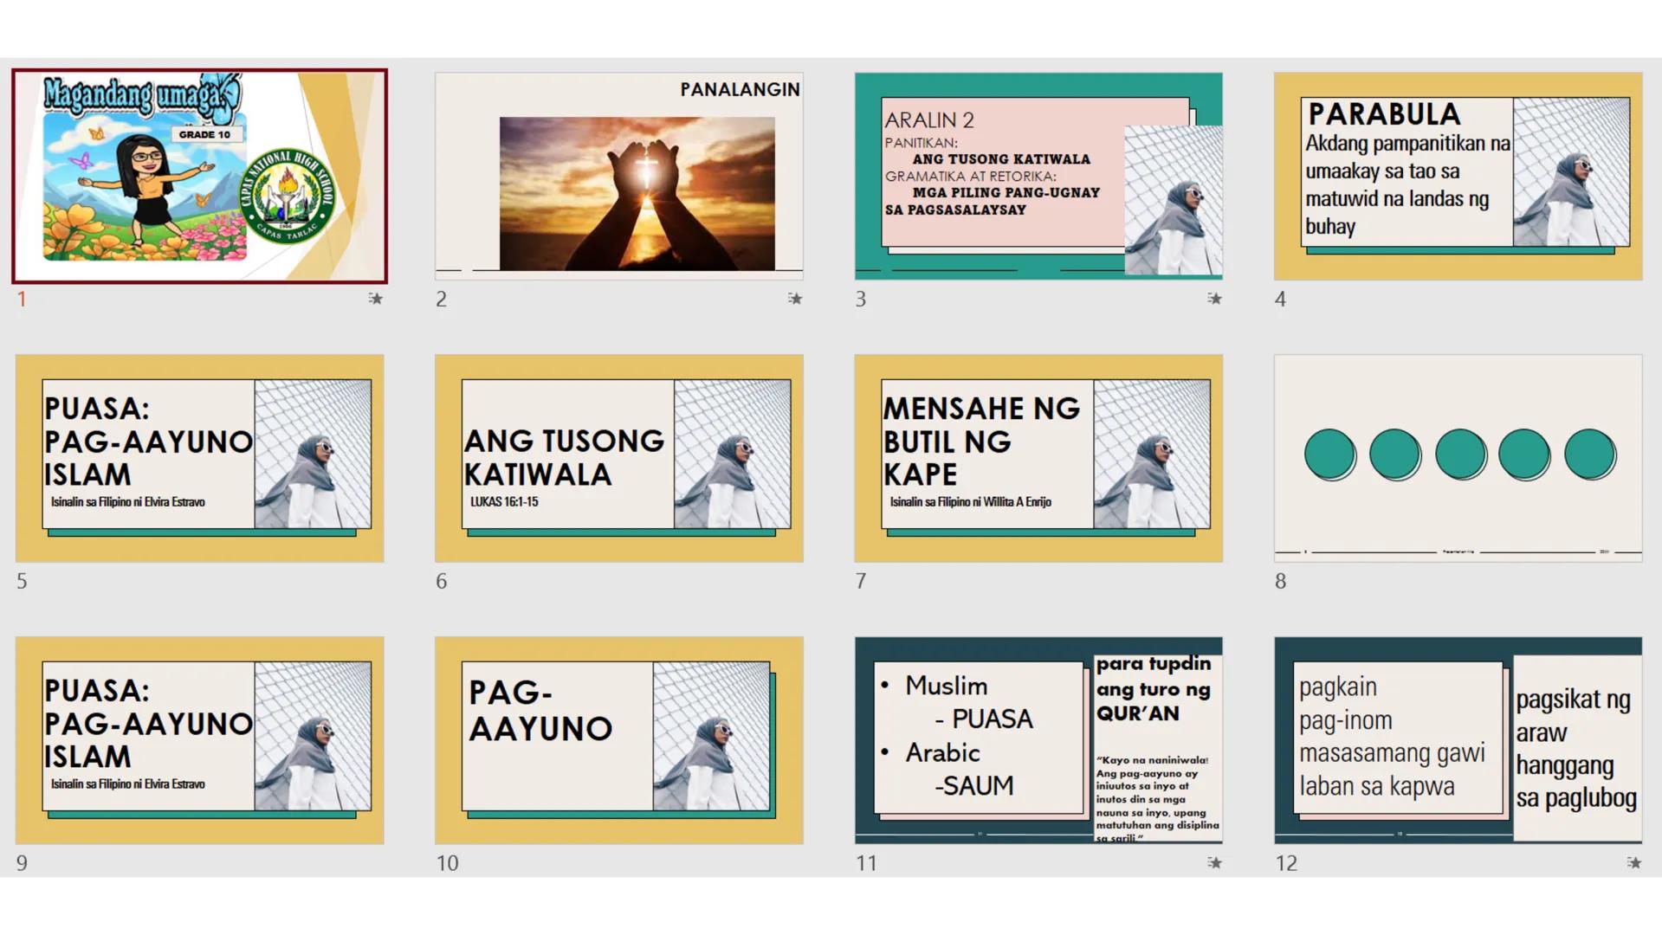Click the transition star under the ARALIN 2 slide
The image size is (1662, 935).
click(x=1214, y=299)
